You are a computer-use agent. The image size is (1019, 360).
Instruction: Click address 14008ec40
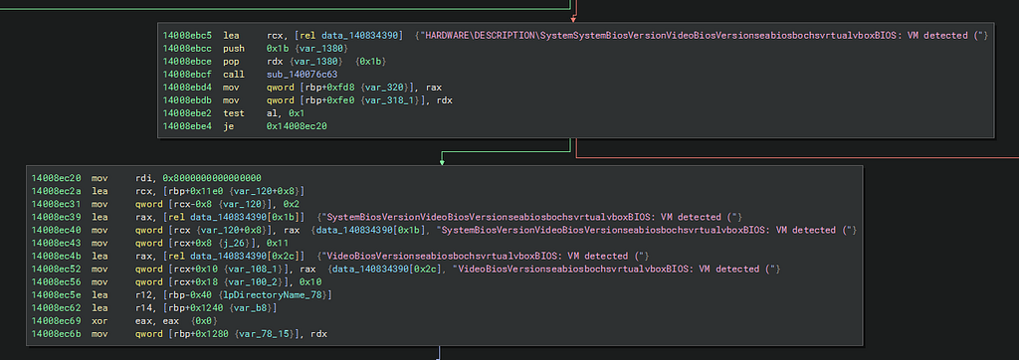[x=58, y=230]
